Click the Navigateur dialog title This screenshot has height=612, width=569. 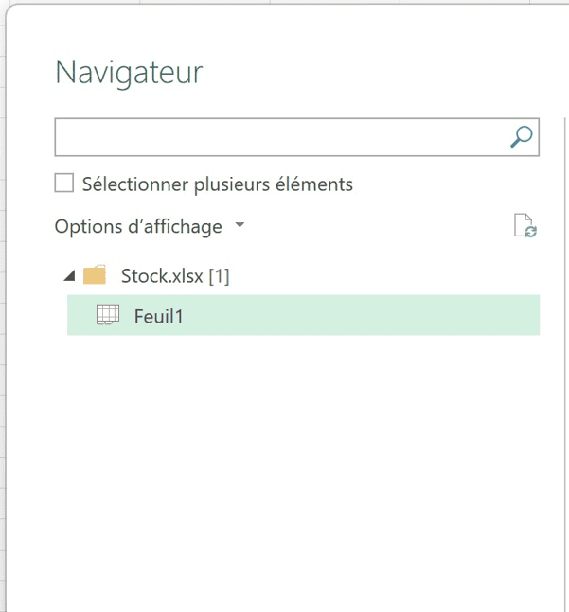pyautogui.click(x=129, y=73)
